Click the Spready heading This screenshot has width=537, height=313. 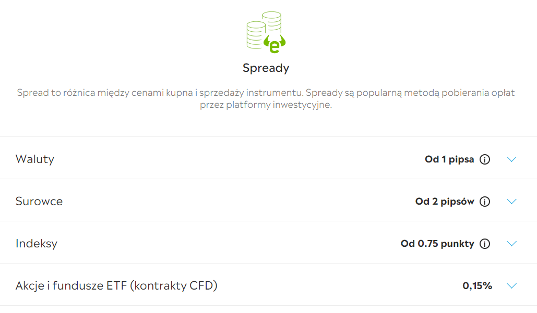tap(266, 68)
